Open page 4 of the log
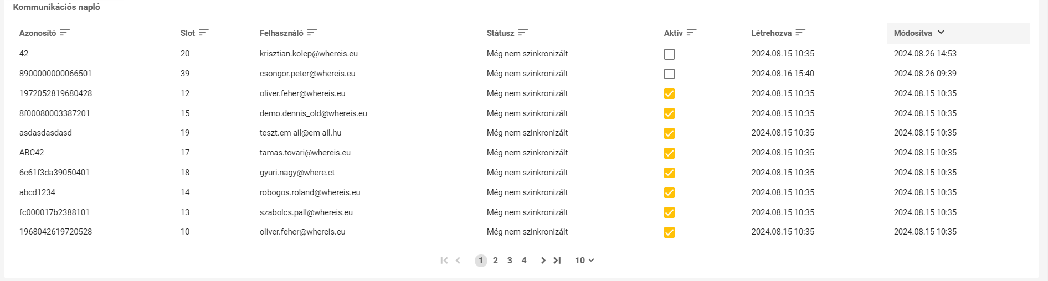 (x=524, y=260)
